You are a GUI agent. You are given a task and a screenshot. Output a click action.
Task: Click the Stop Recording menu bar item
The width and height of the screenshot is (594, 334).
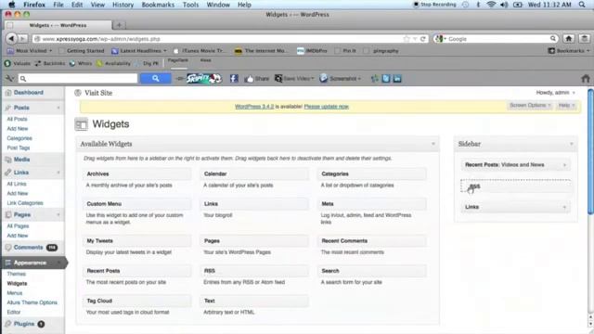(x=434, y=5)
